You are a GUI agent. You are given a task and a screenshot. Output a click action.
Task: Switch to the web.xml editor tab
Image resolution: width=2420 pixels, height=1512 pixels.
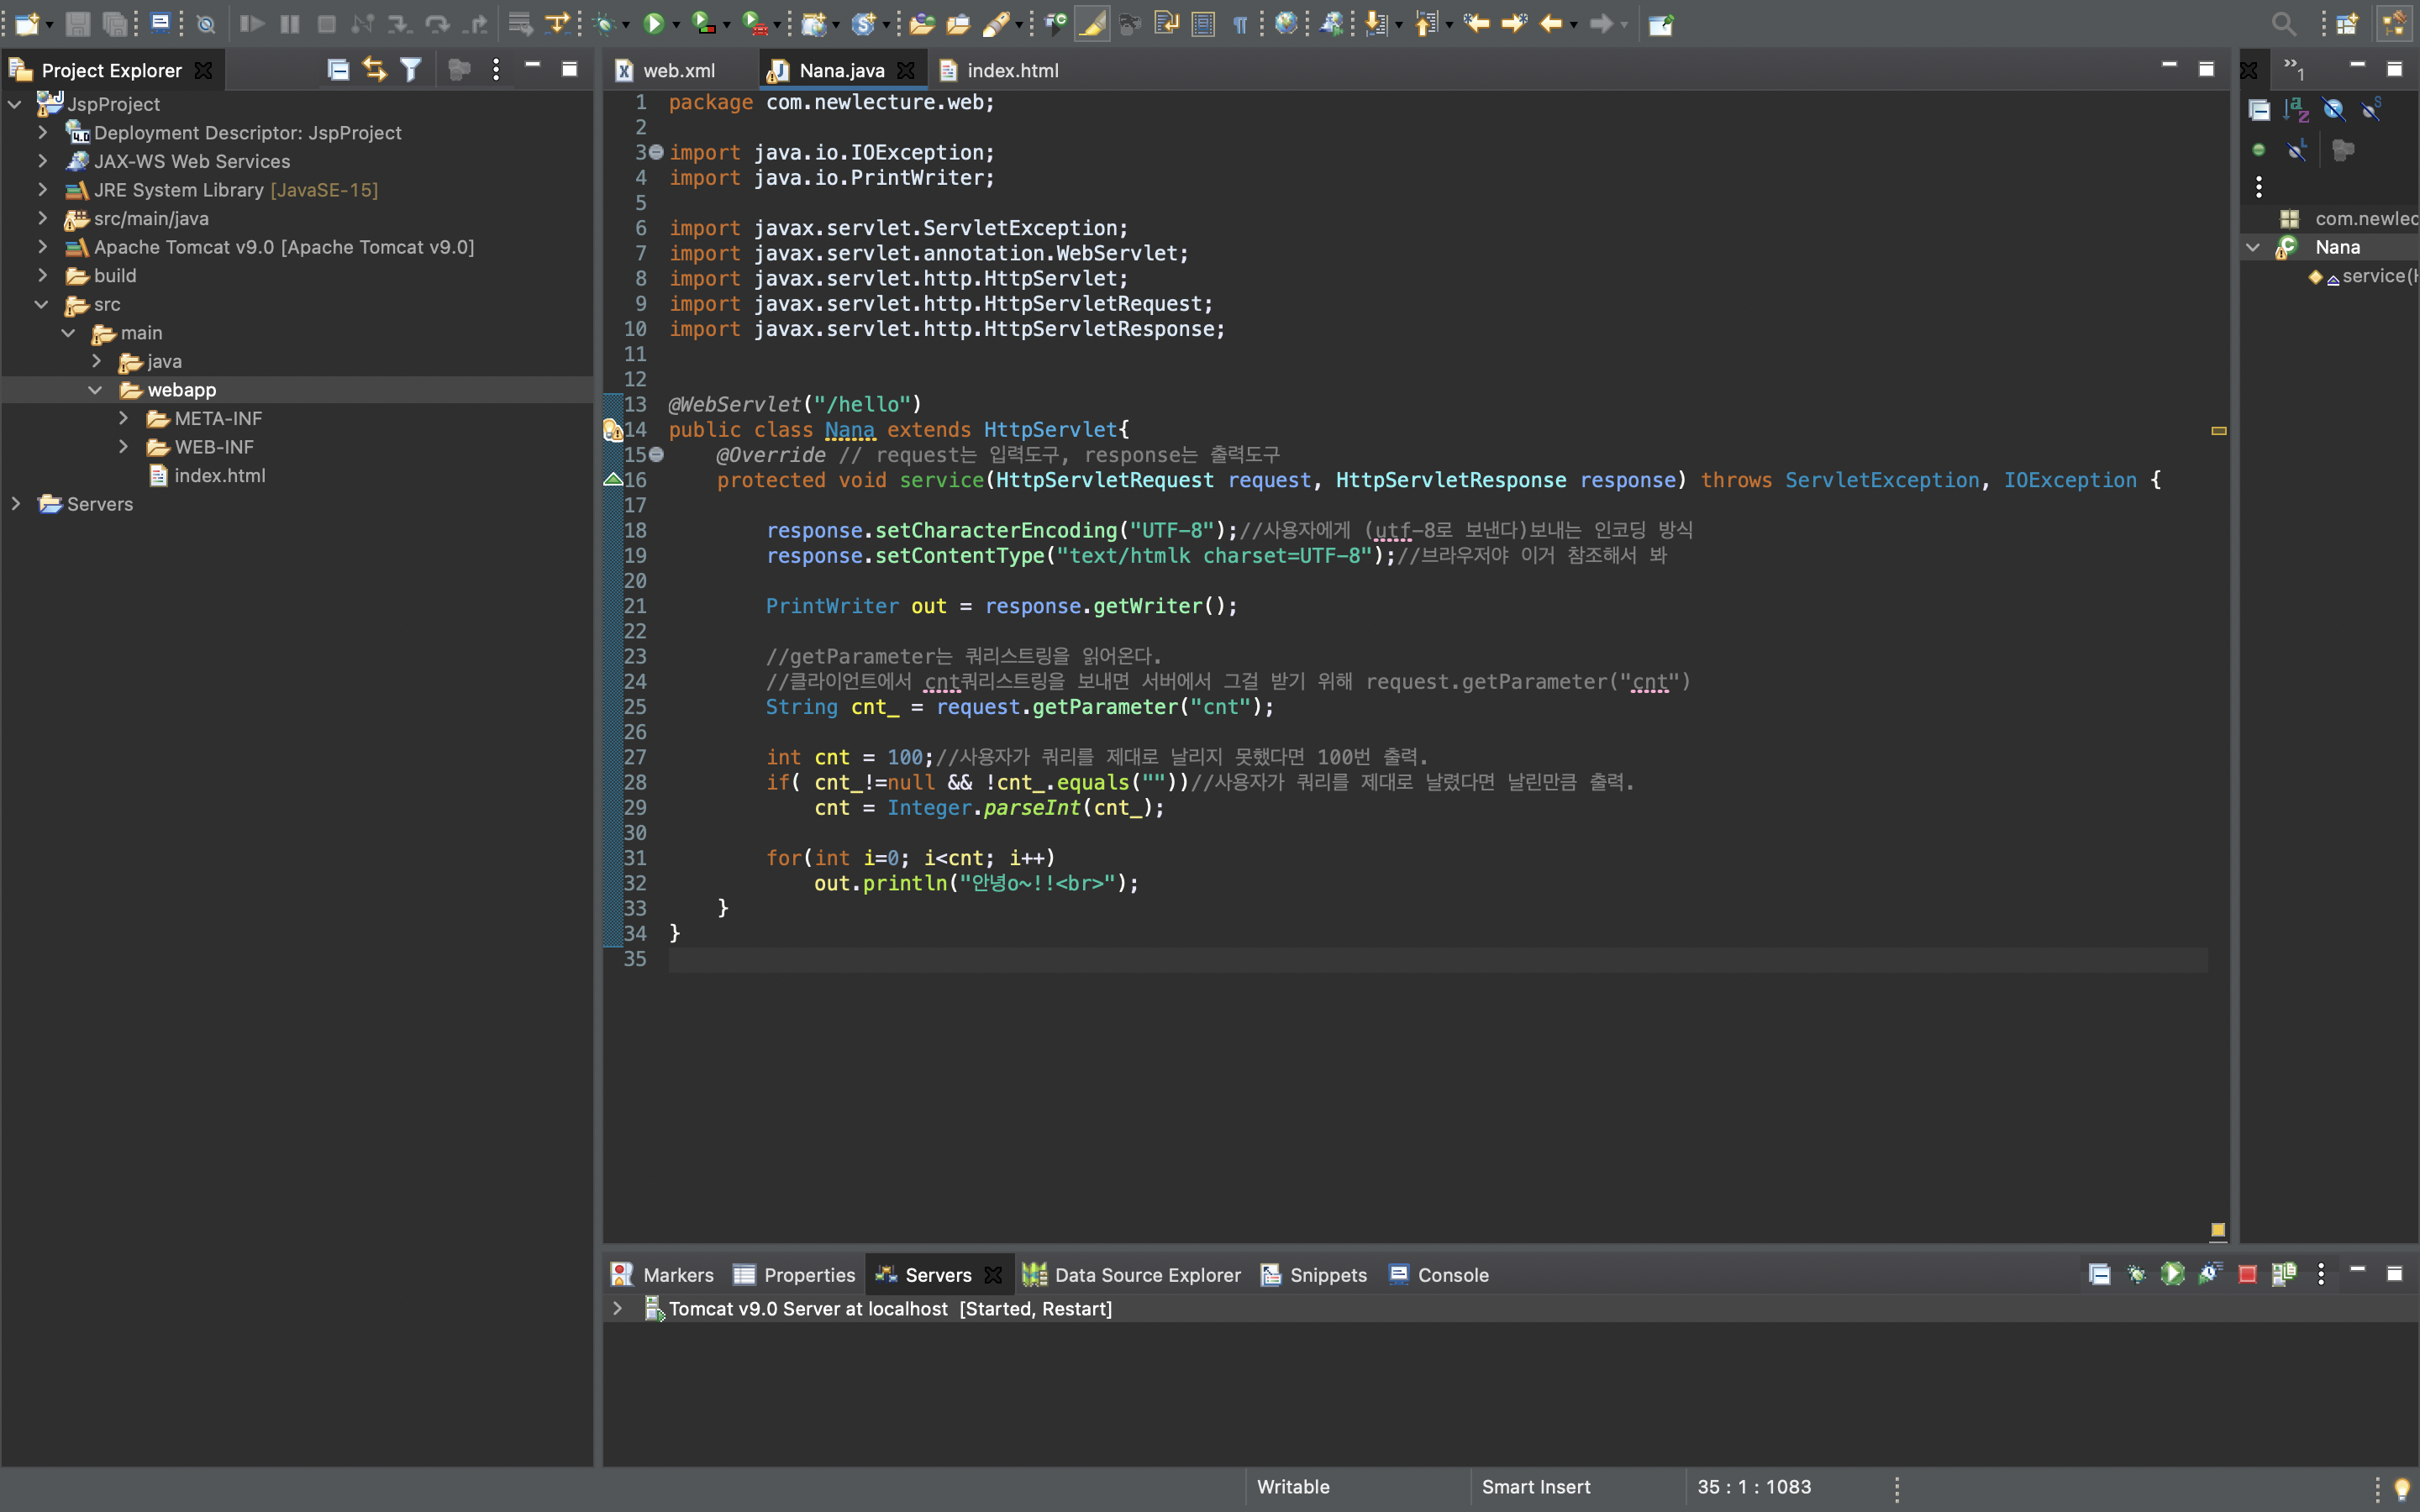pyautogui.click(x=678, y=71)
